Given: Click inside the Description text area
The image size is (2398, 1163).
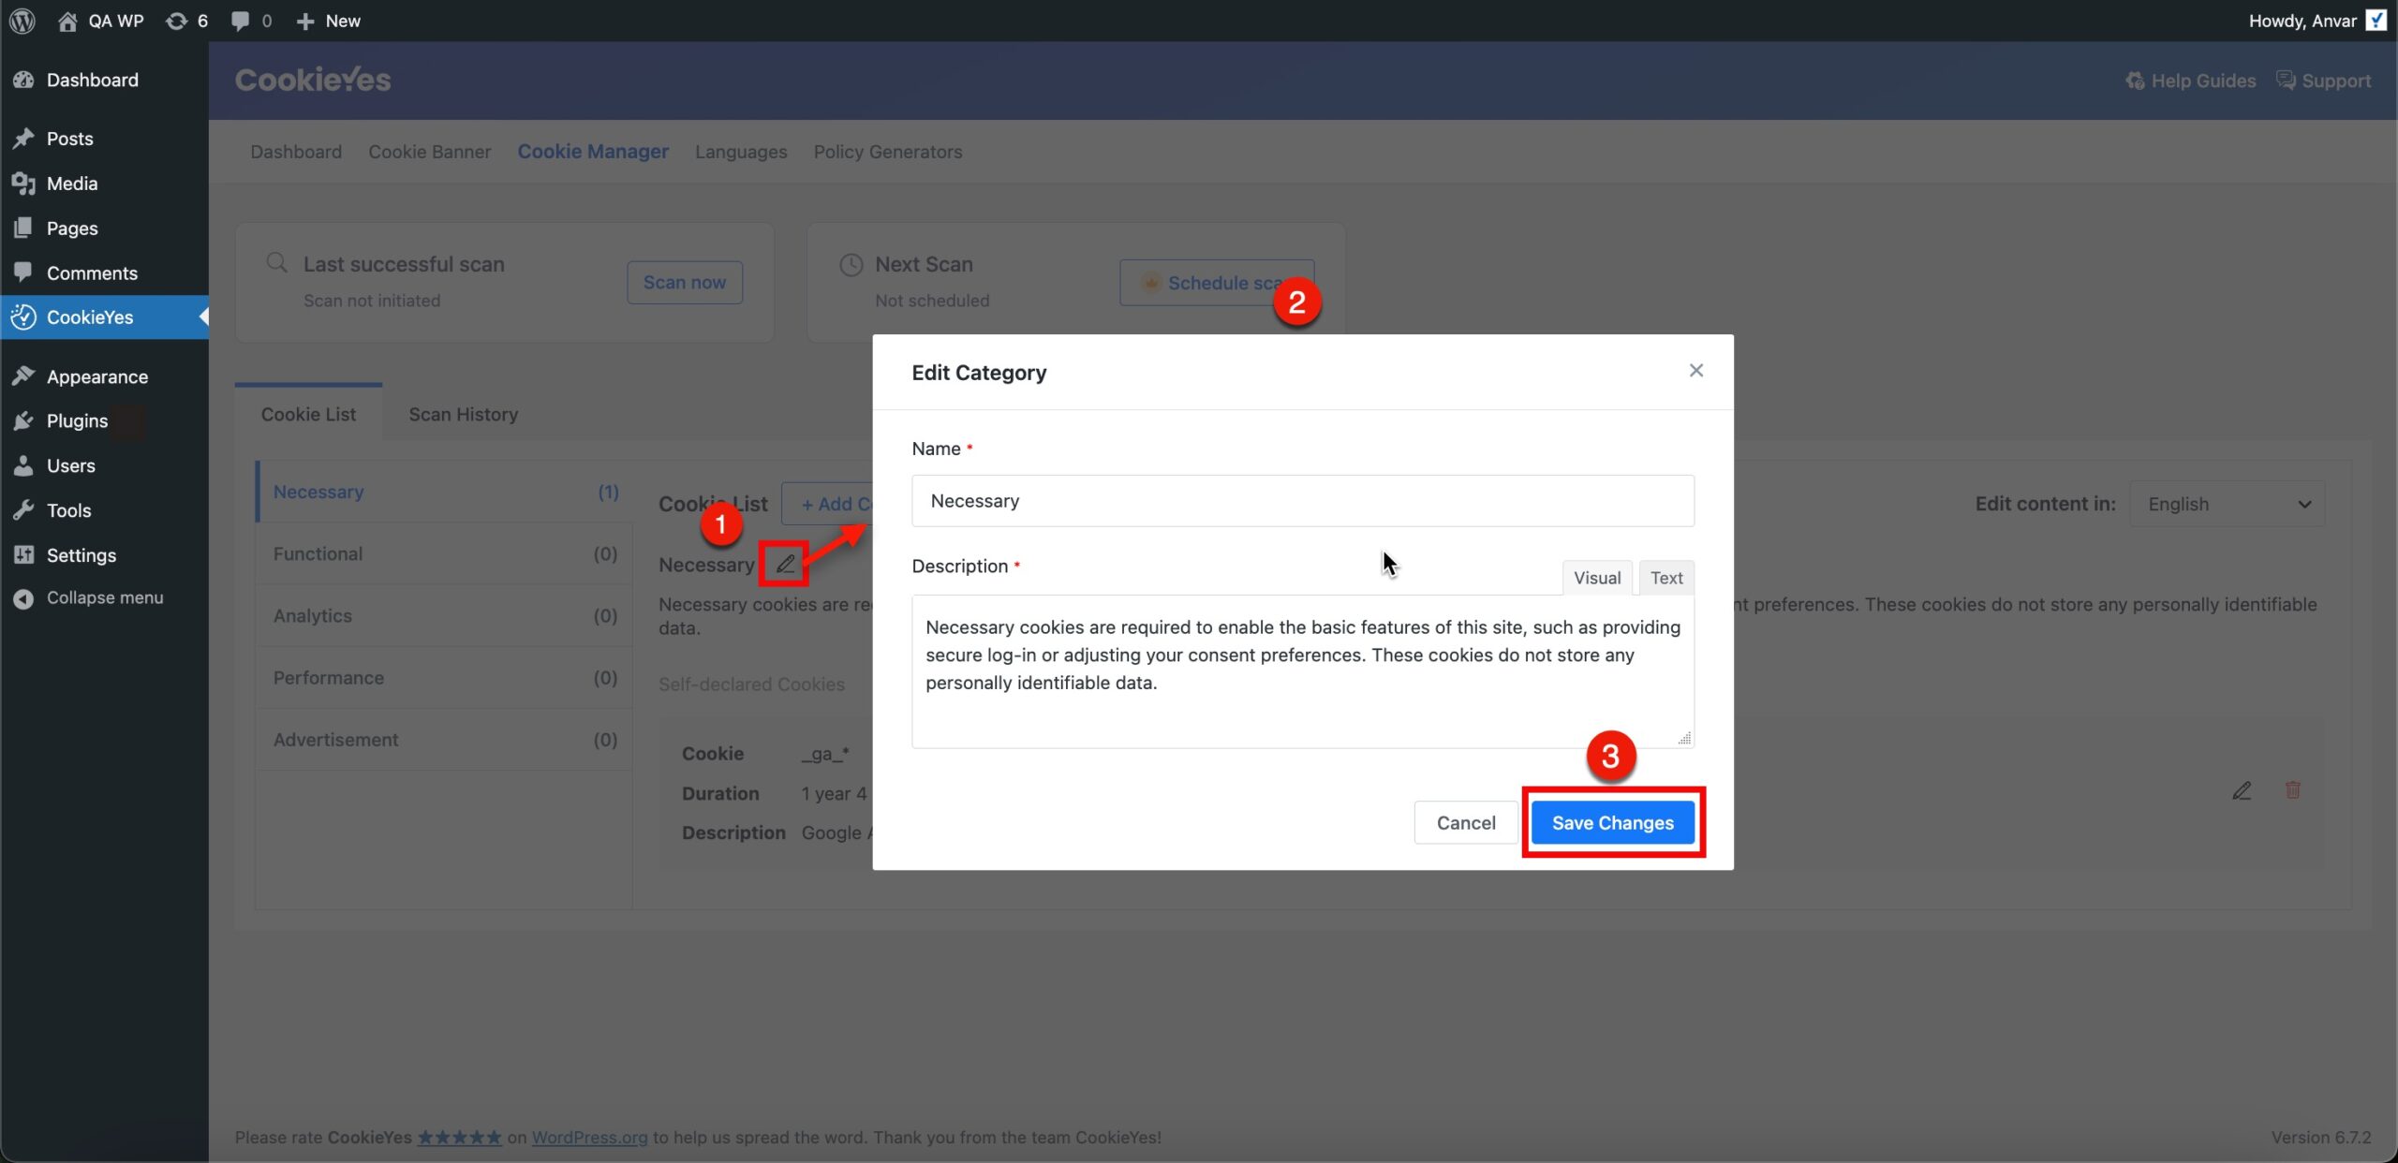Looking at the screenshot, I should point(1303,671).
